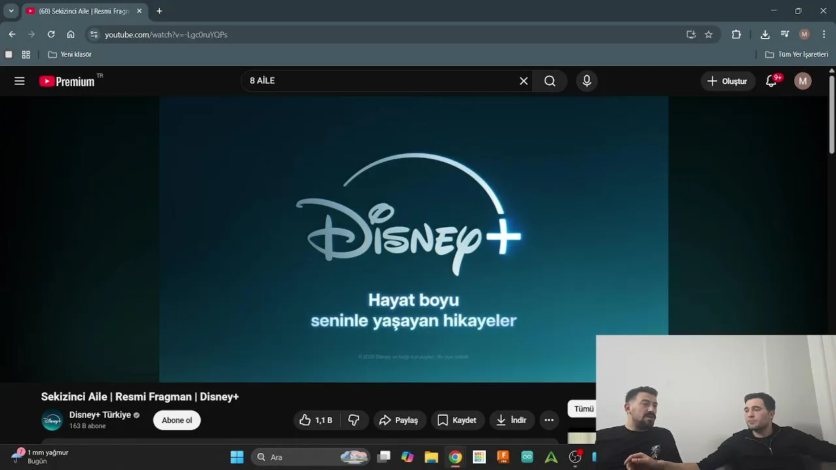Open the Windows Start menu
Image resolution: width=836 pixels, height=470 pixels.
(237, 457)
